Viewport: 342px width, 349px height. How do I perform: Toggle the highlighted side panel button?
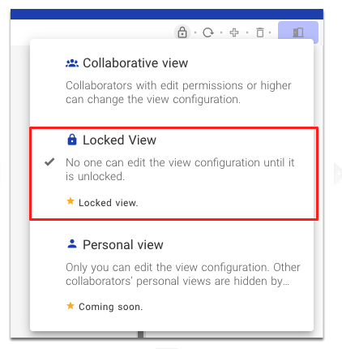point(298,32)
